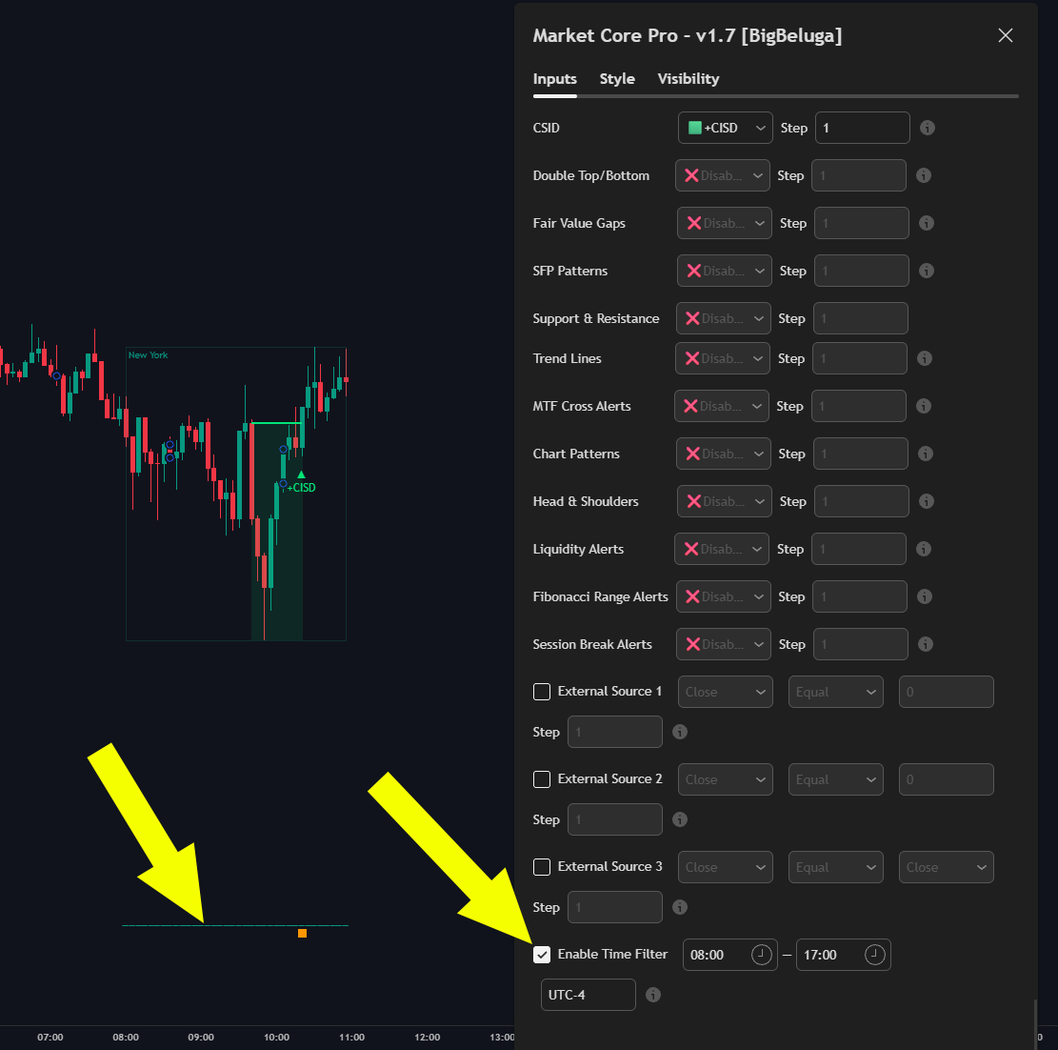Open the CSID +CISD dropdown

[x=726, y=128]
